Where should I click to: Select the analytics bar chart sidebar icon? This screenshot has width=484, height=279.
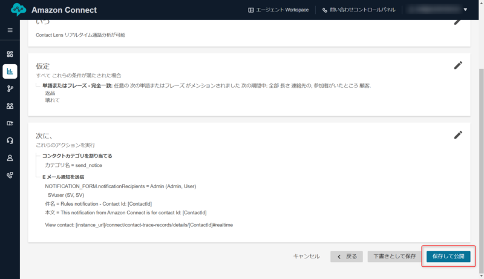point(10,71)
